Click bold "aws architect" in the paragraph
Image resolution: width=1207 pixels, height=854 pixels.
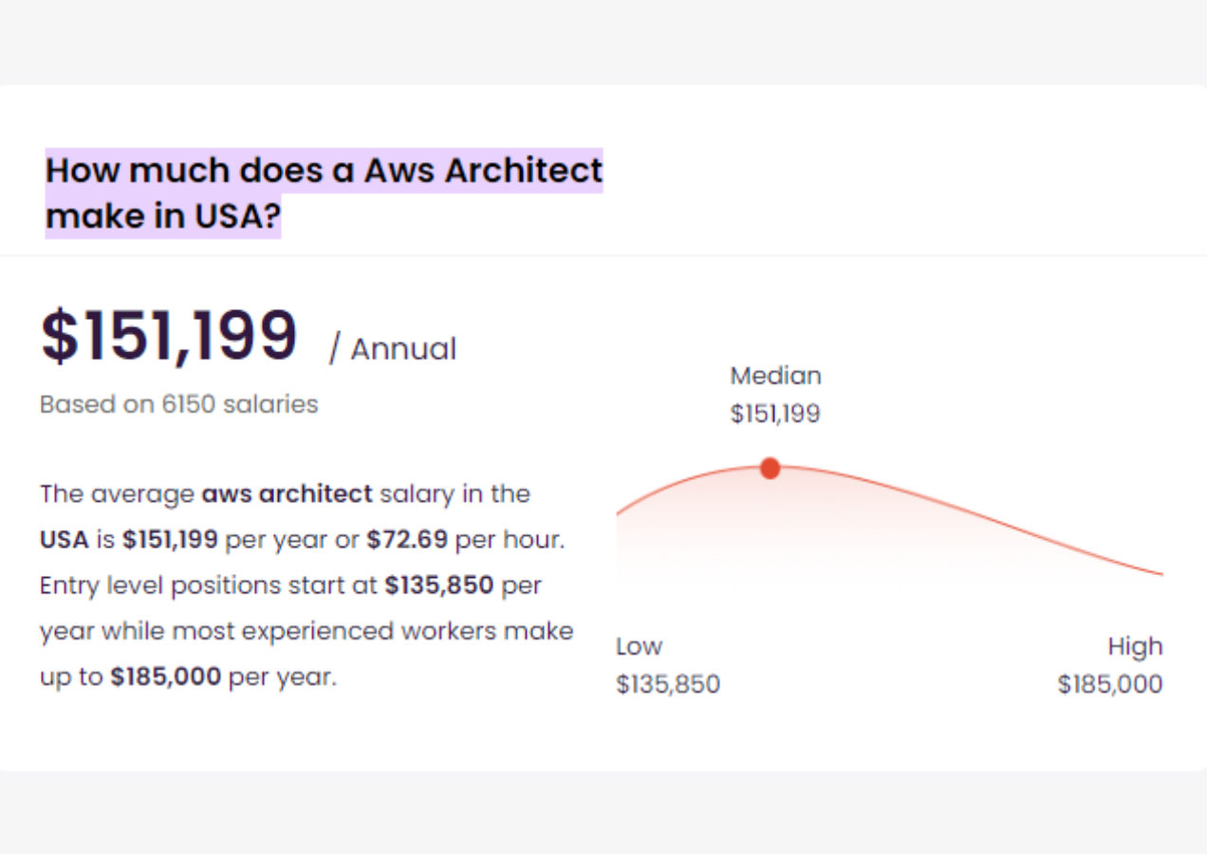point(287,494)
